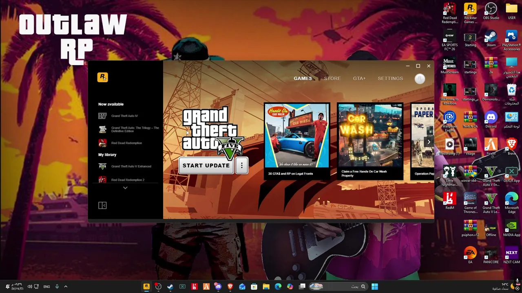522x293 pixels.
Task: Open the account profile avatar
Action: point(420,79)
